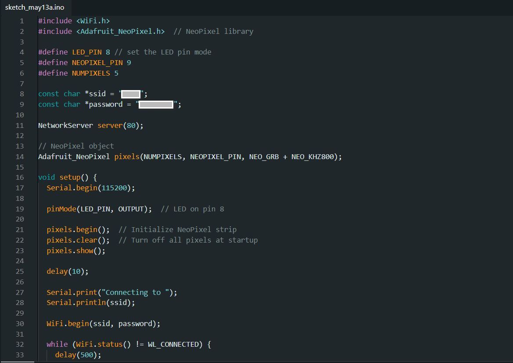This screenshot has width=513, height=363.
Task: Click the '*ssid' variable on line 8
Action: (95, 94)
